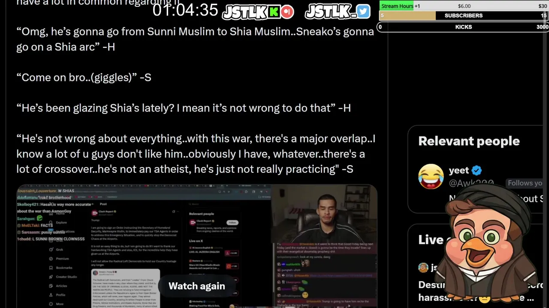Click Grok in the embedded video's sidebar
Image resolution: width=549 pixels, height=308 pixels.
click(60, 249)
